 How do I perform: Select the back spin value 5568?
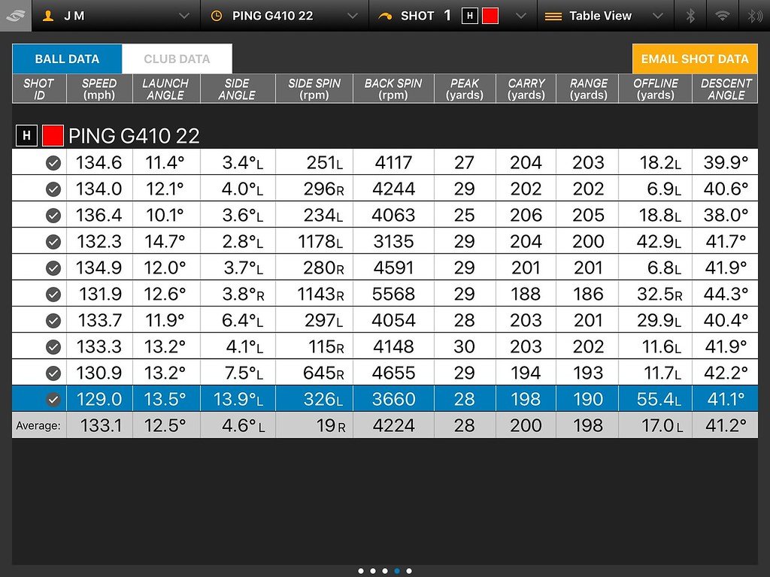[393, 294]
